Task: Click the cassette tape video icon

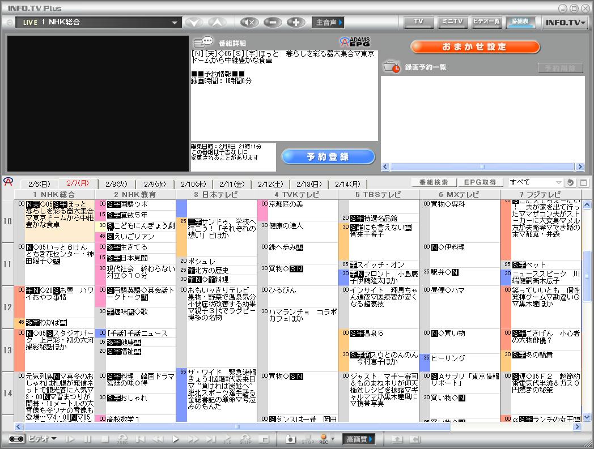Action: click(x=16, y=439)
